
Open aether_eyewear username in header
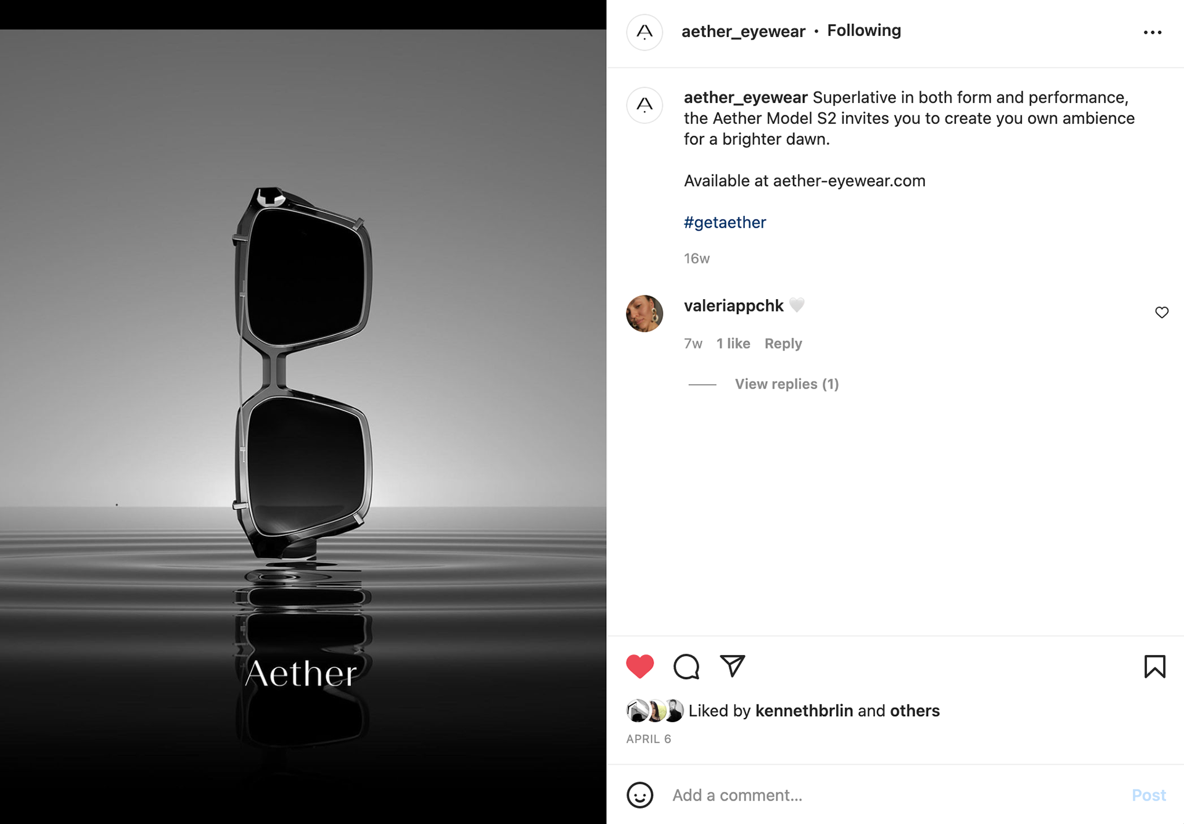[x=743, y=31]
